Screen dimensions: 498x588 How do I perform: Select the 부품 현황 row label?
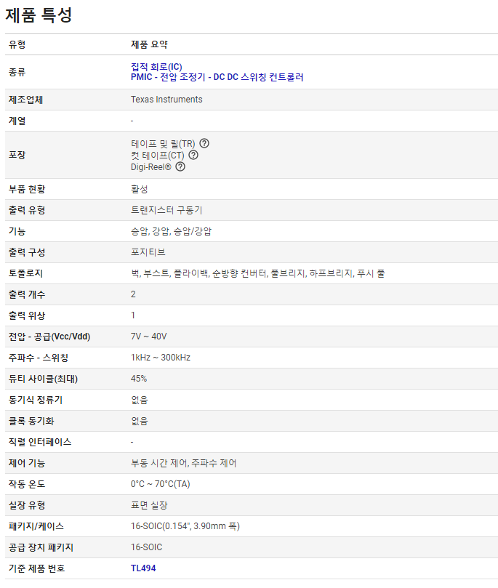coord(27,189)
